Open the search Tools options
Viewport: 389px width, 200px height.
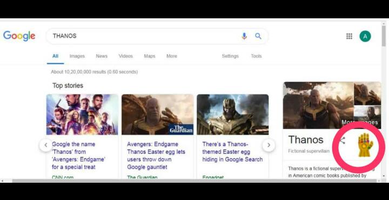[256, 56]
